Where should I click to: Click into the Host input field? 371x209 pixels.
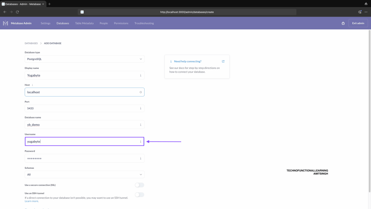coord(82,92)
